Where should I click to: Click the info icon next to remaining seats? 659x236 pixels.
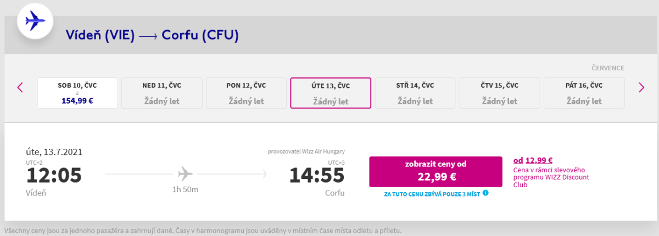pyautogui.click(x=486, y=193)
